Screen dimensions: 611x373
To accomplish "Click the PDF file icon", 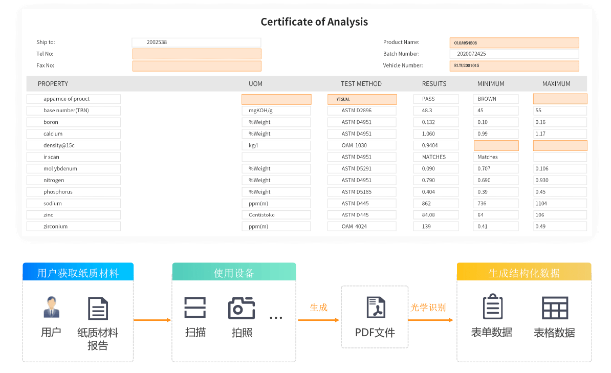I will click(x=376, y=308).
